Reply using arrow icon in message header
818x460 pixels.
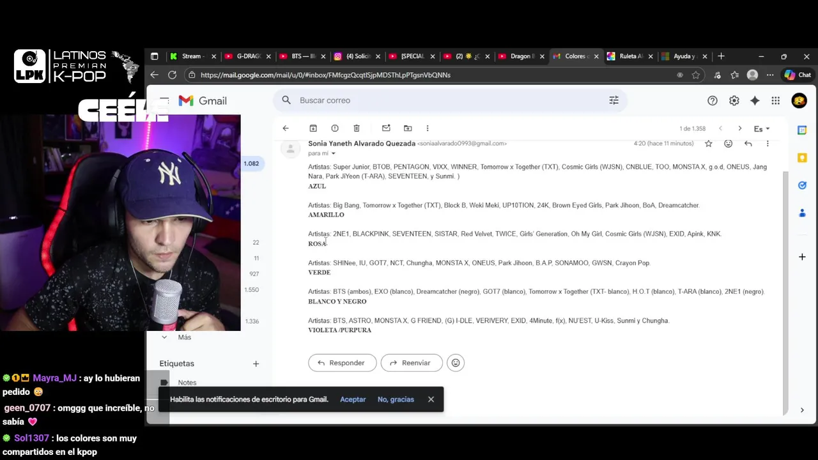748,144
